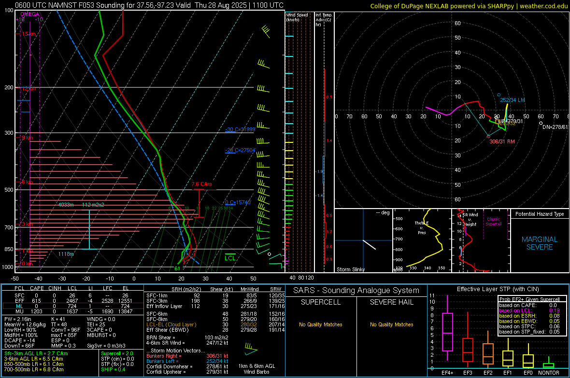Click the 'based on STP_fixed:' row
570x378 pixels.
(529, 332)
